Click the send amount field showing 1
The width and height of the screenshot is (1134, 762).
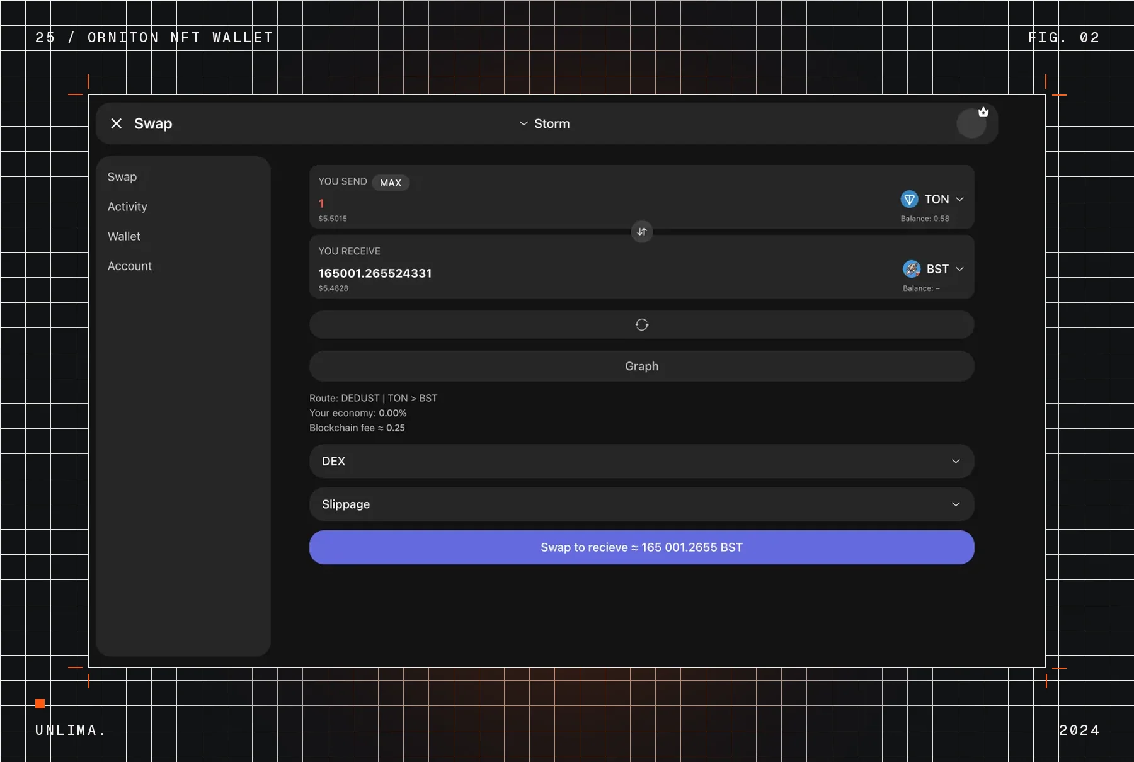coord(321,203)
